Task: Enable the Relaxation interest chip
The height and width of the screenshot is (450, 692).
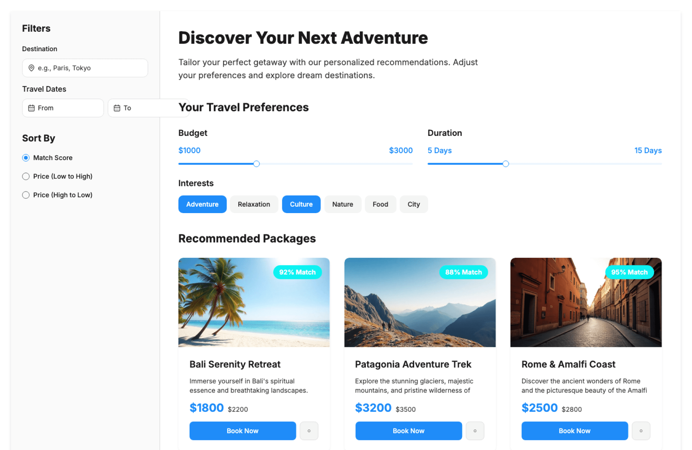Action: pyautogui.click(x=254, y=204)
